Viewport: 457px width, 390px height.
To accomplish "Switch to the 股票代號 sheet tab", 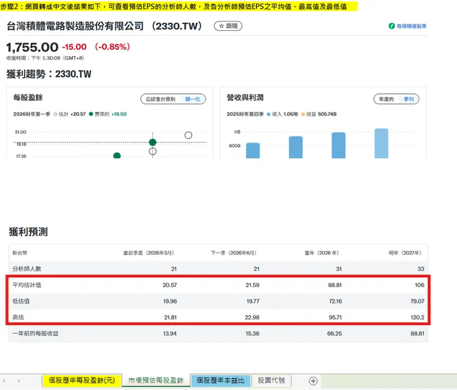I will 271,380.
